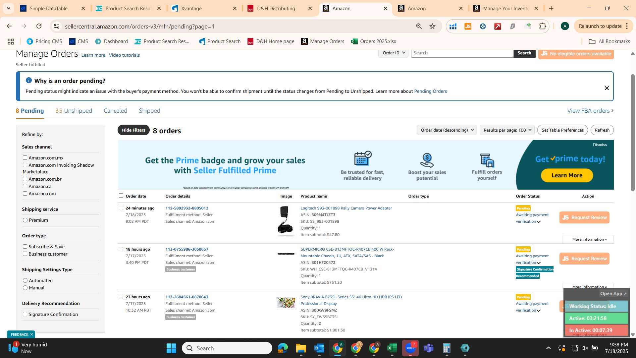Click the Hide Filters button
This screenshot has width=636, height=358.
tap(133, 130)
